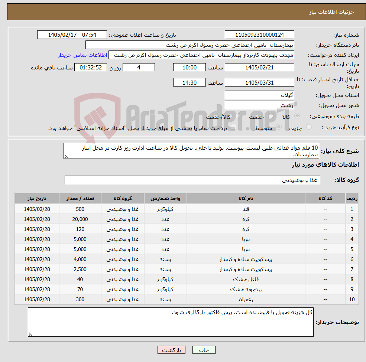This screenshot has height=362, width=366.
Task: Click the general description text area
Action: point(191,151)
